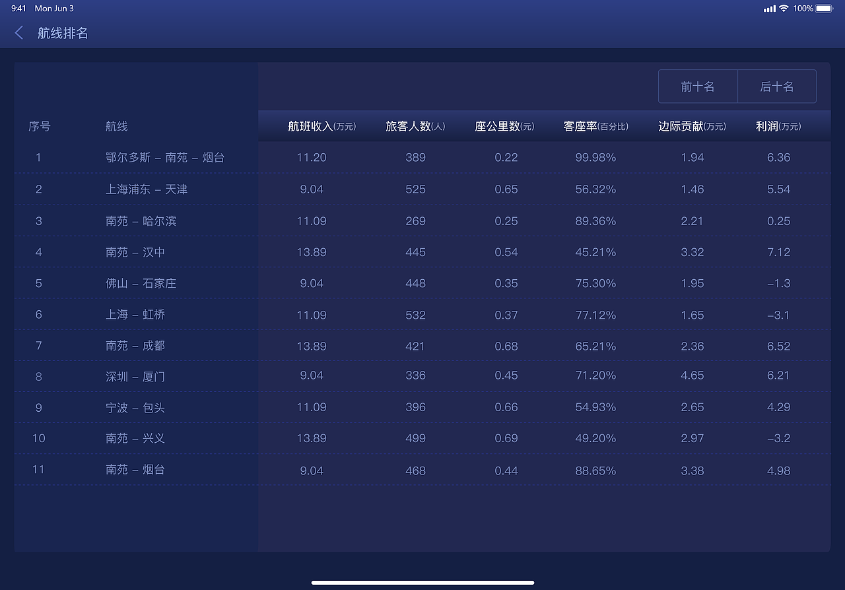845x590 pixels.
Task: Sort by 座公里数 column header
Action: click(504, 126)
